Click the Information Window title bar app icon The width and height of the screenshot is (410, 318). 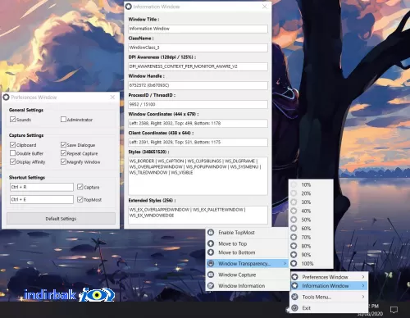point(129,7)
